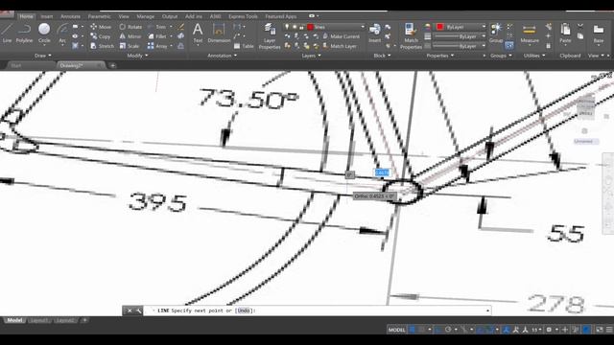Click the Insert block icon
614x345 pixels.
374,33
